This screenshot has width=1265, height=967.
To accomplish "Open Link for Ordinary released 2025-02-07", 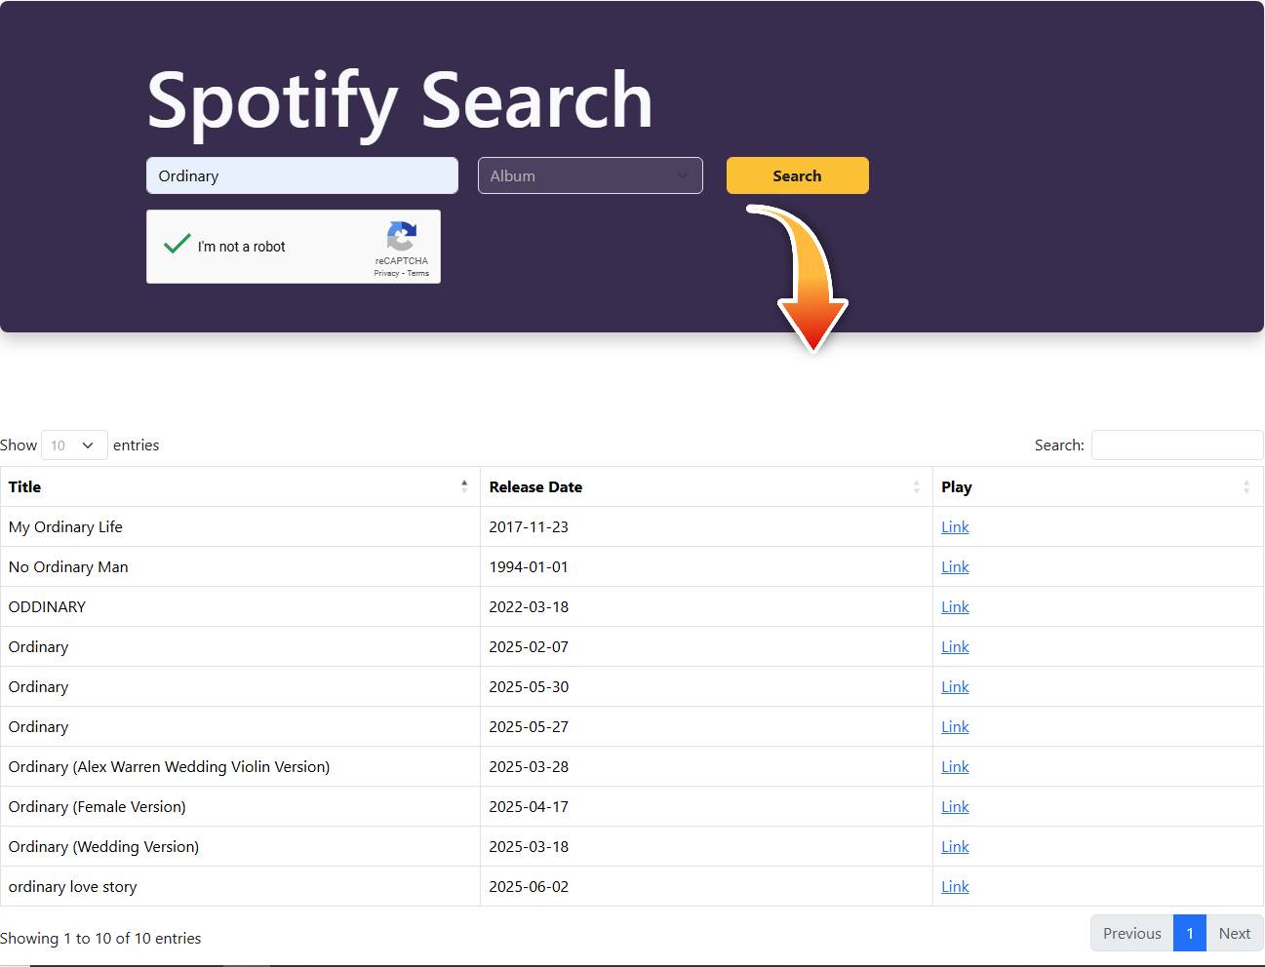I will (x=955, y=646).
